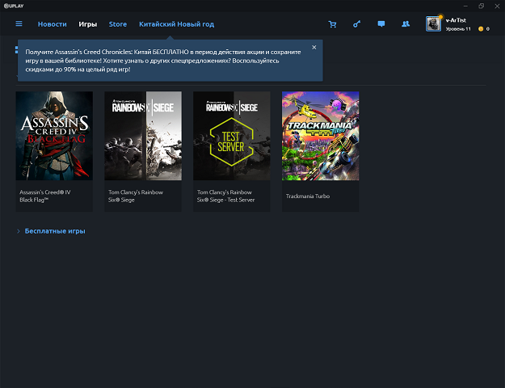
Task: Open the hamburger main menu
Action: (19, 24)
